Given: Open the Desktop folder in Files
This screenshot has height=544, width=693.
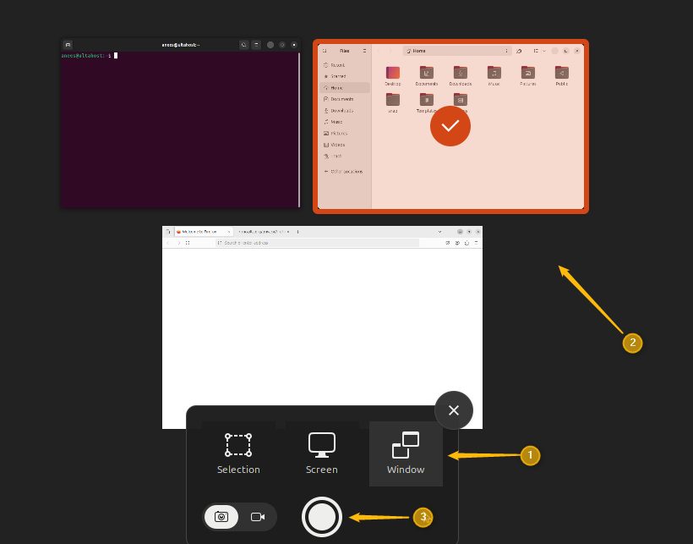Looking at the screenshot, I should pyautogui.click(x=392, y=75).
